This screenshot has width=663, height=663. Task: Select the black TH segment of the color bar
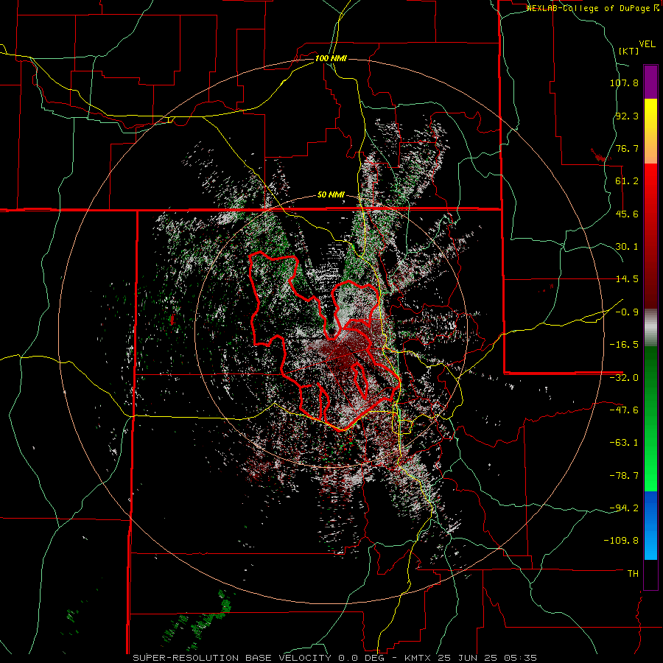click(x=650, y=575)
